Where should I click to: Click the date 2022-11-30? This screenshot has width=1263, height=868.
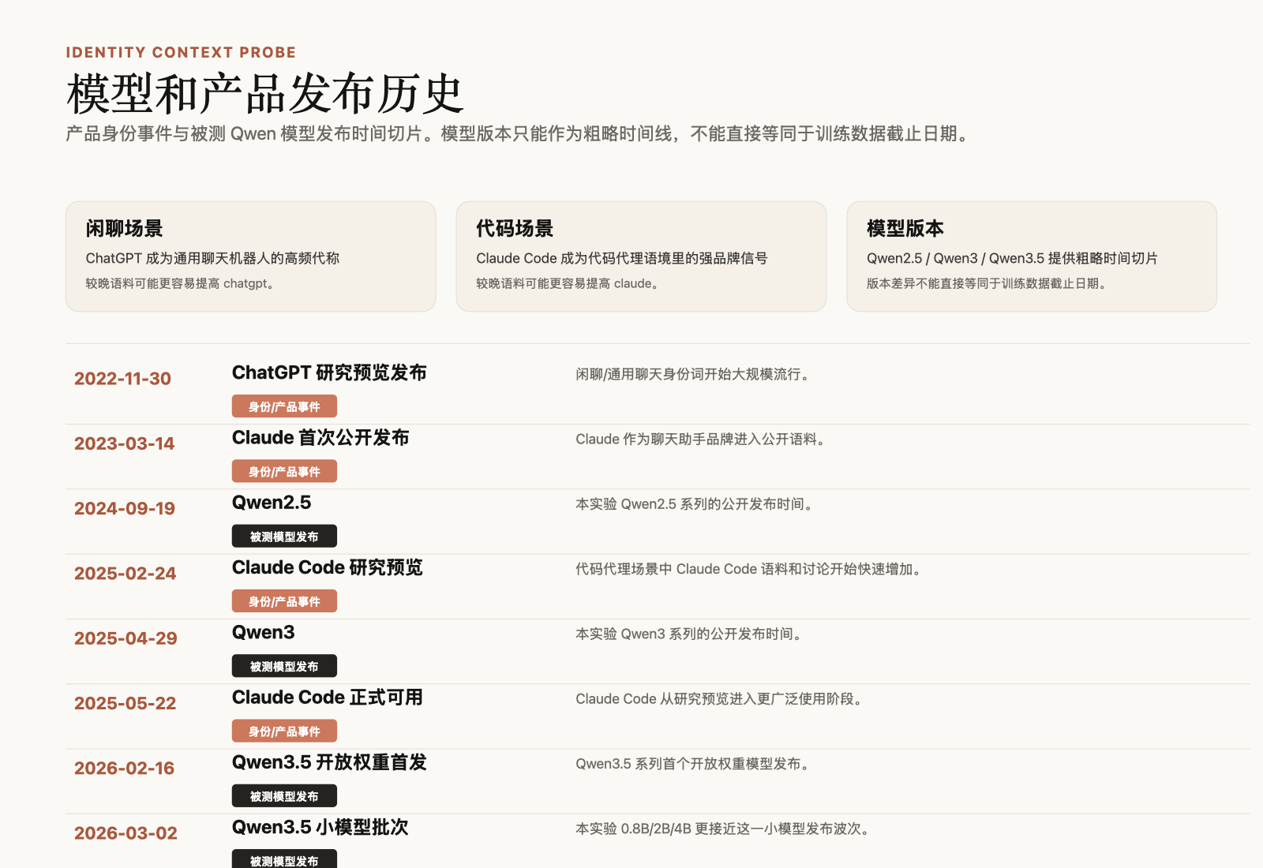pos(122,379)
